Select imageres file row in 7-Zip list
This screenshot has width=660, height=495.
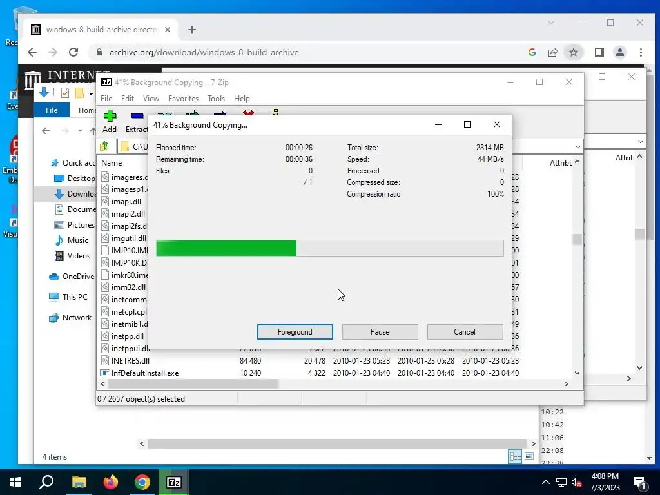coord(124,177)
